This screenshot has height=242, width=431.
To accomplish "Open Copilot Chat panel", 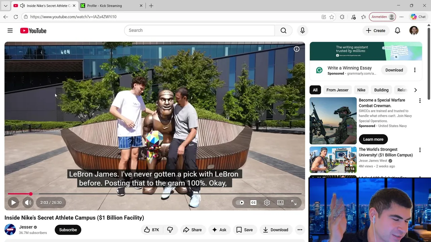I will tap(418, 17).
